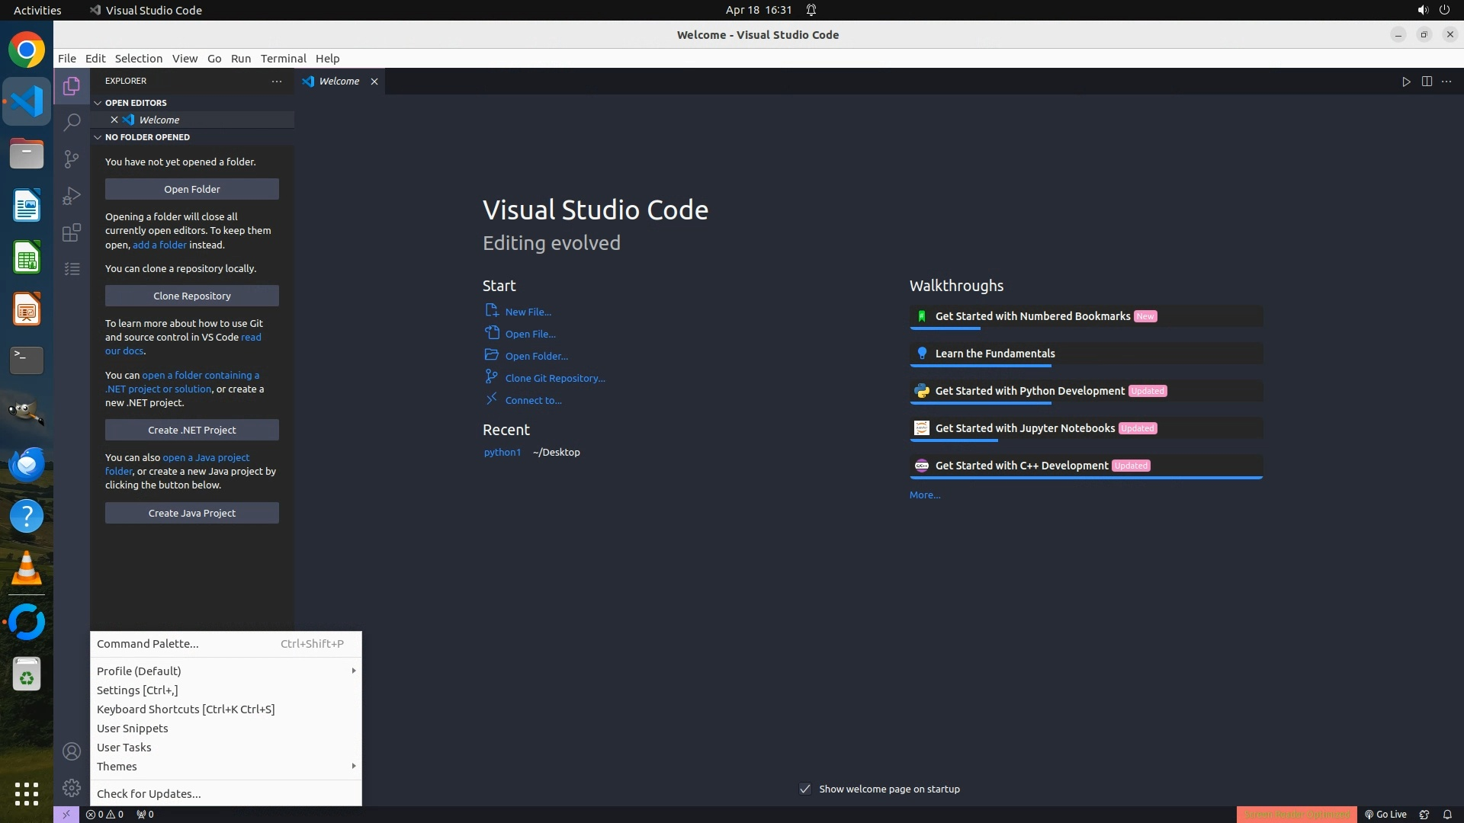Viewport: 1464px width, 823px height.
Task: Select Command Palette from the menu
Action: (x=148, y=644)
